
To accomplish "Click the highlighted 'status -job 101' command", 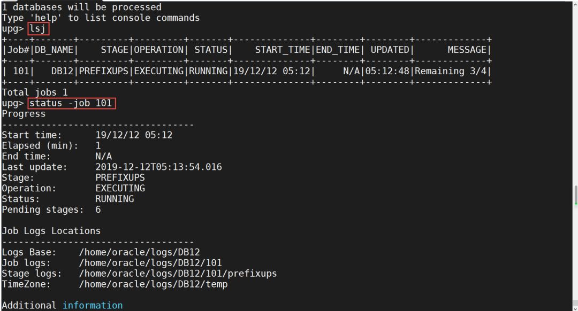I will (71, 103).
